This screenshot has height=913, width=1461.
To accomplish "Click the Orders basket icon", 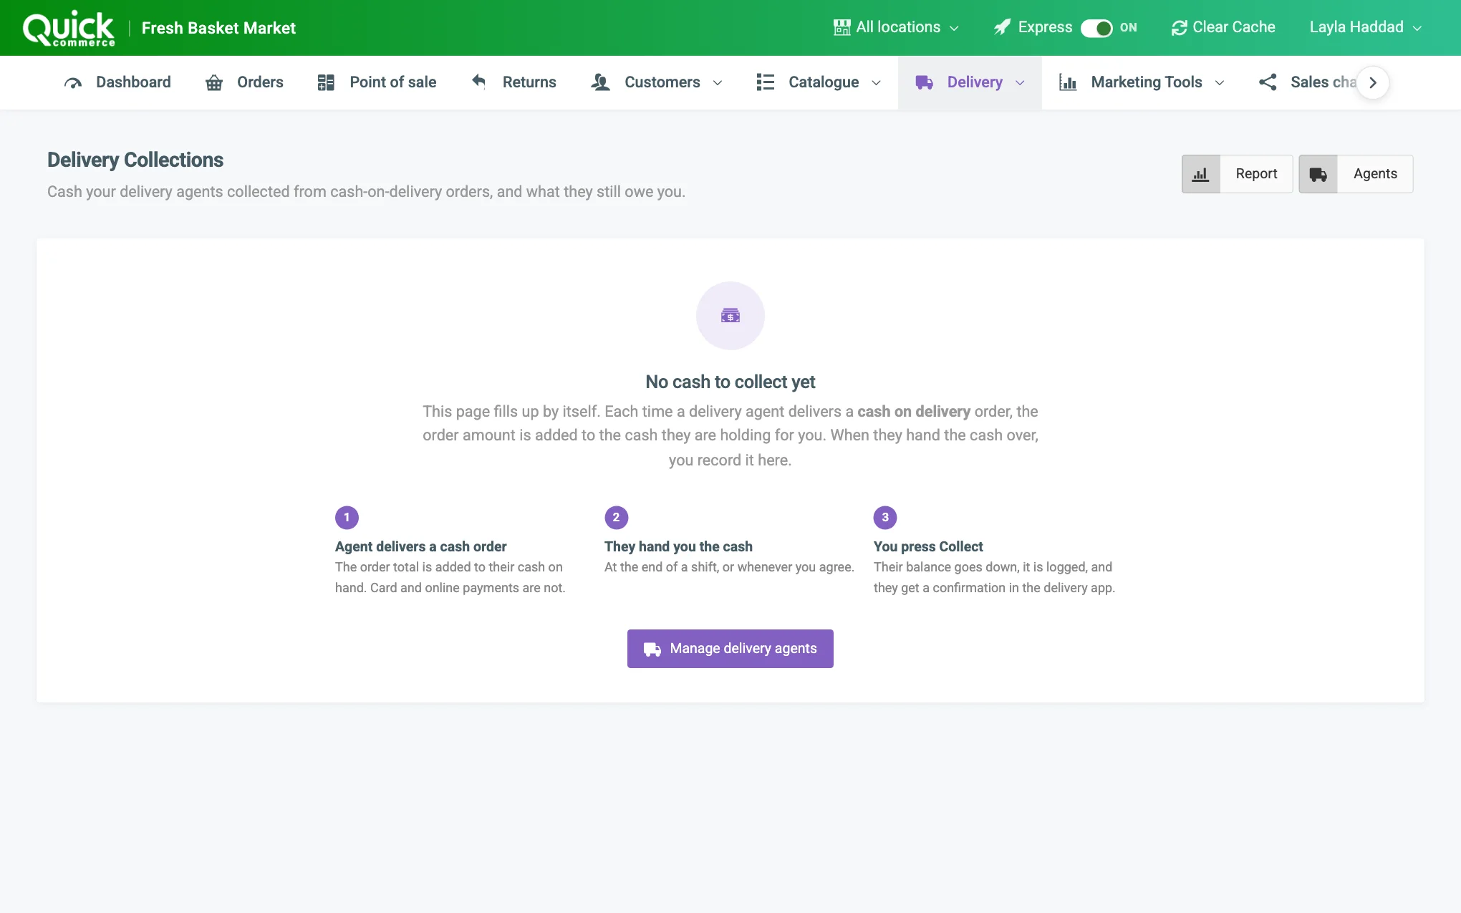I will (214, 83).
